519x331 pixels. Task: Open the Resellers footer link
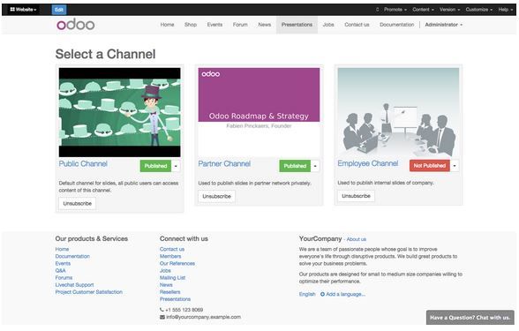coord(170,292)
